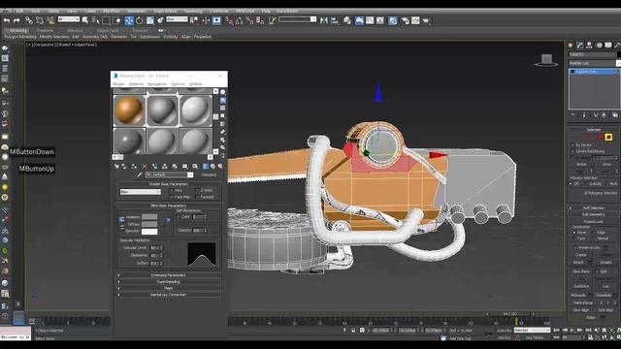Open the Material menu in Material Editor
Viewport: 621px width, 349px height.
136,84
